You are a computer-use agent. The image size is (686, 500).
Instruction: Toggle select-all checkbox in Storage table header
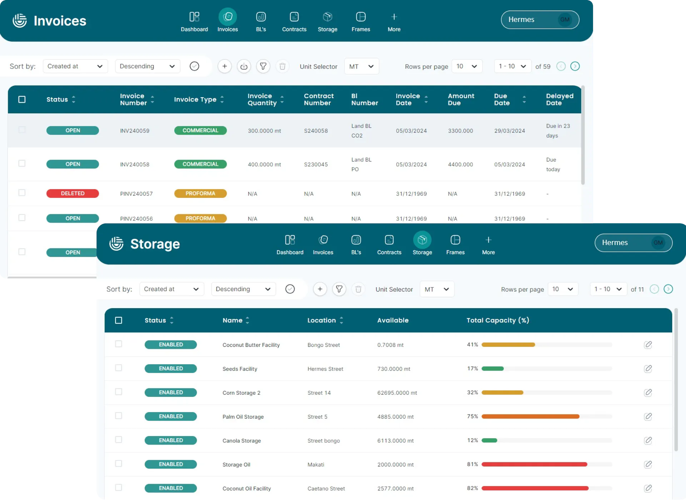point(119,320)
